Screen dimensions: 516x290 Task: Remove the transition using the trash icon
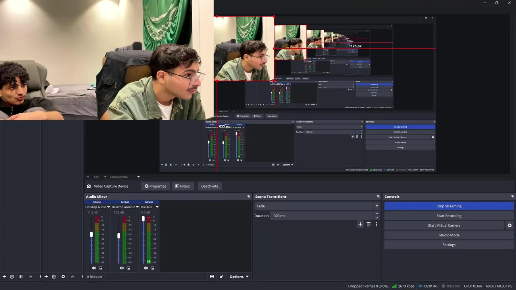(368, 224)
